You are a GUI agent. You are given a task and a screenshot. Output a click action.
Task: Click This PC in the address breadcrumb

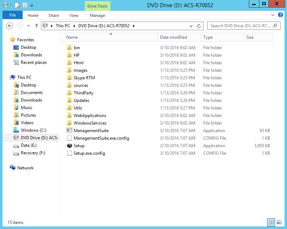63,26
